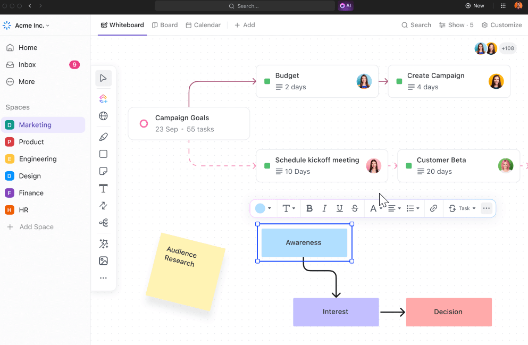Viewport: 528px width, 345px height.
Task: Open the user profile avatar in top bar
Action: pyautogui.click(x=518, y=6)
